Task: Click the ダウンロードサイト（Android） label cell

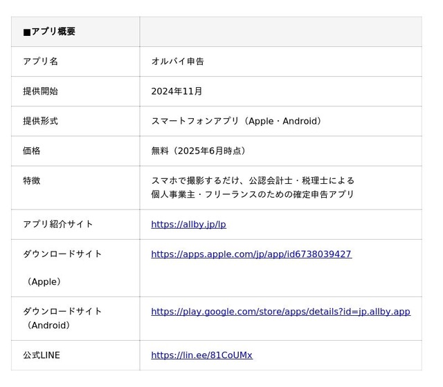Action: point(62,318)
